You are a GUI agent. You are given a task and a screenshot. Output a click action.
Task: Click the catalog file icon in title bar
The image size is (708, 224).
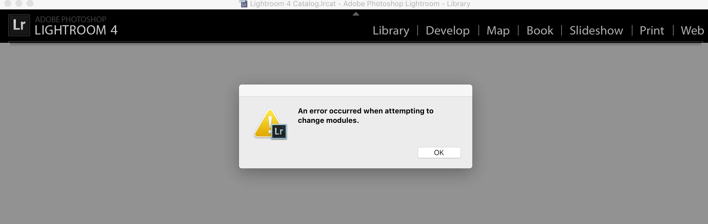tap(244, 4)
